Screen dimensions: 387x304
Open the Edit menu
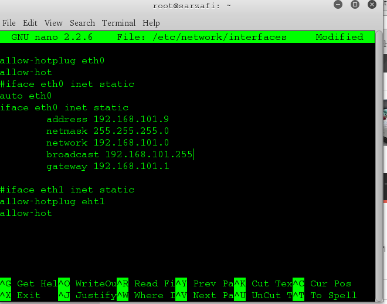click(30, 23)
